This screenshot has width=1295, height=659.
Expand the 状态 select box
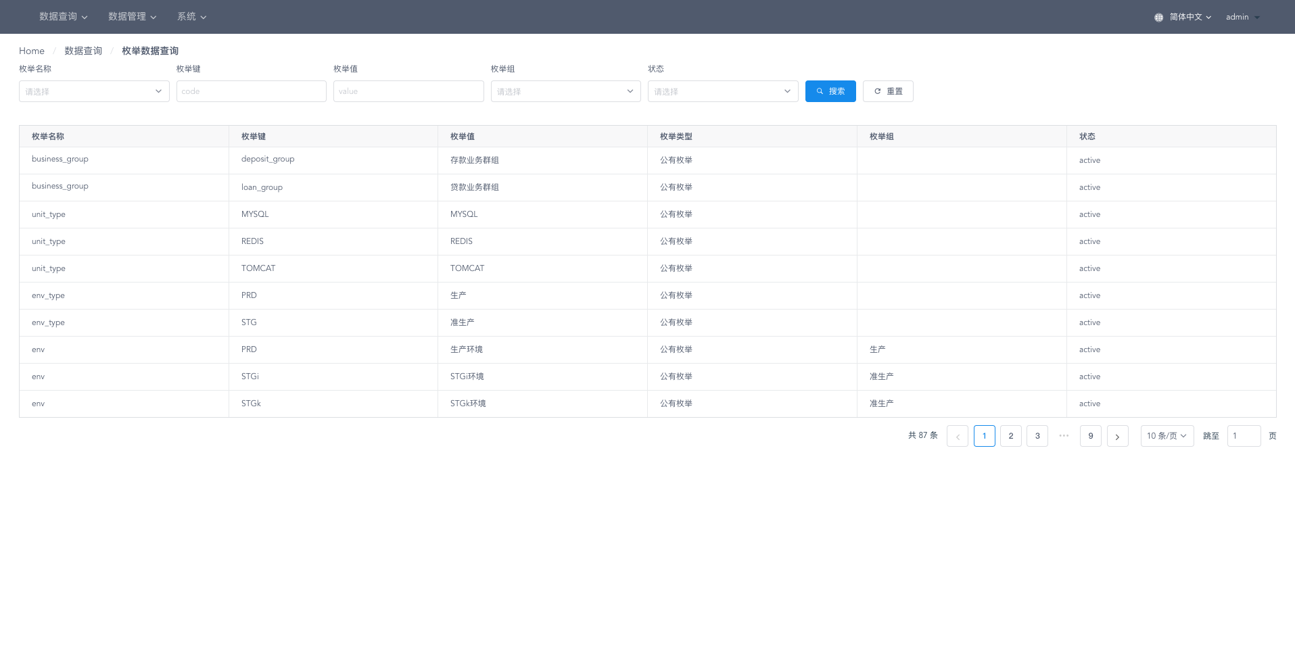(x=723, y=91)
